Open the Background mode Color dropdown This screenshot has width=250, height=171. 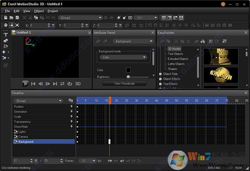pos(123,57)
